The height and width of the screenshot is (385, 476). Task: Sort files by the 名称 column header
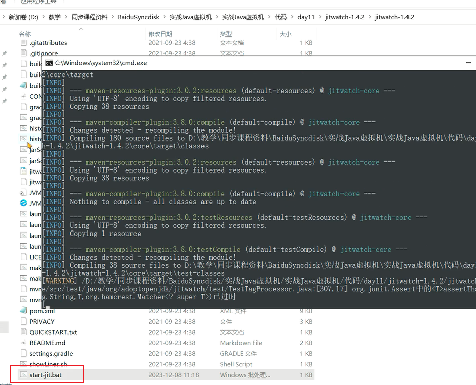(x=25, y=34)
